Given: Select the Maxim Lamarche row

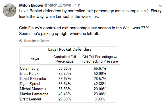Looking at the screenshot, I should (70, 94).
